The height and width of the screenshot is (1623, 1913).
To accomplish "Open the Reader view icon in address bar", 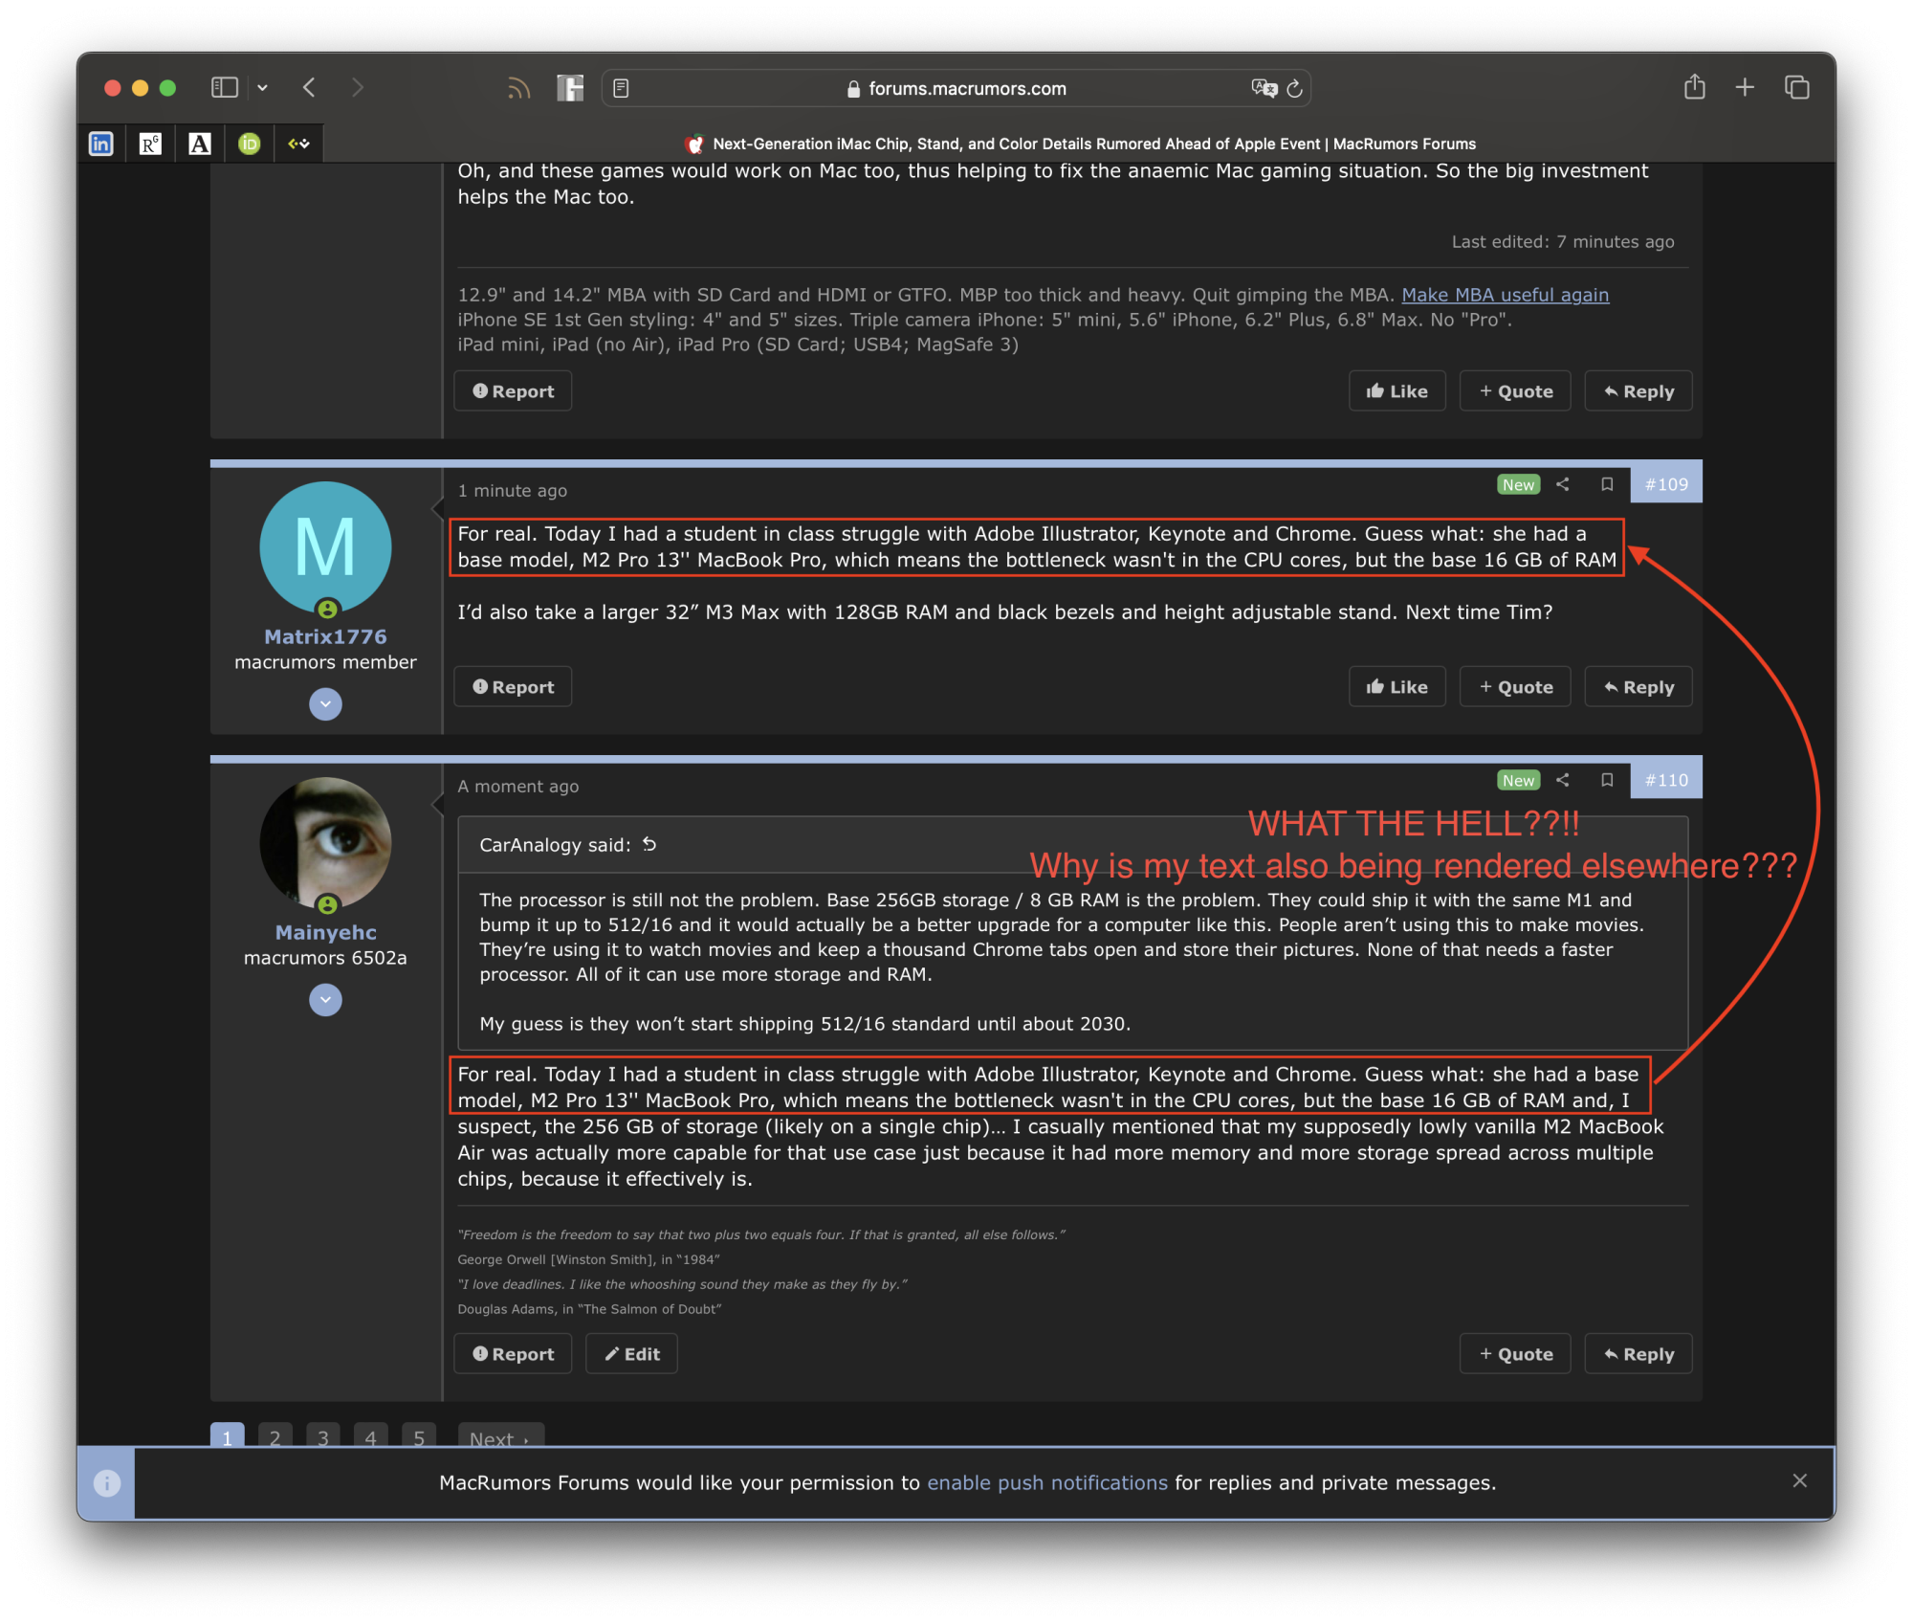I will [621, 89].
